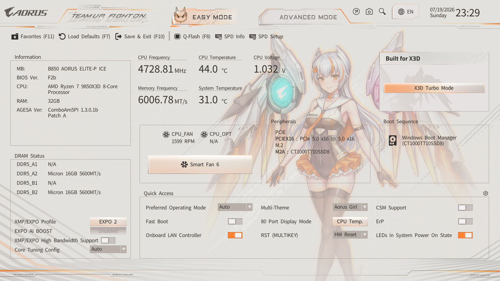The height and width of the screenshot is (281, 500).
Task: Click the CPU Temp. display mode button
Action: pos(350,221)
